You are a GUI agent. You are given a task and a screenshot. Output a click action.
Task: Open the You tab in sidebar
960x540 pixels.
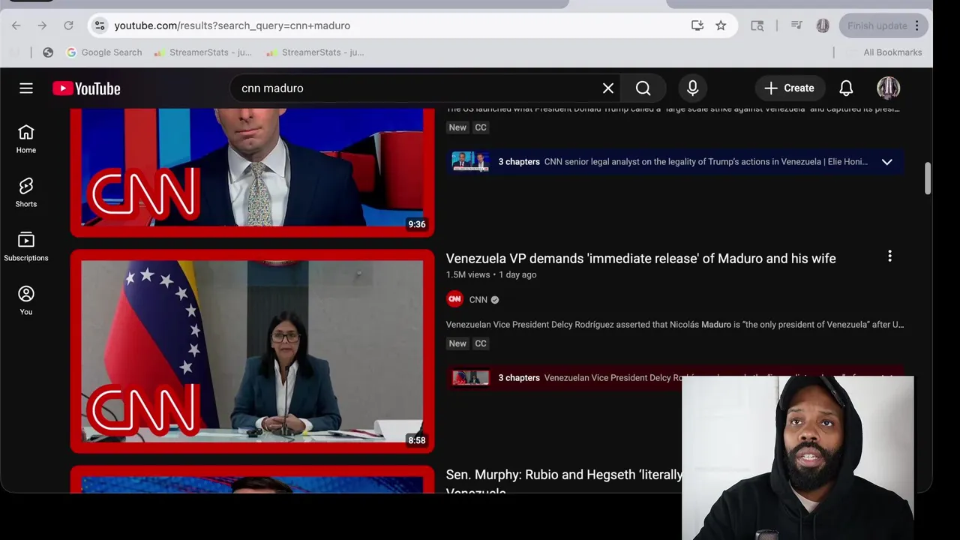pos(26,301)
